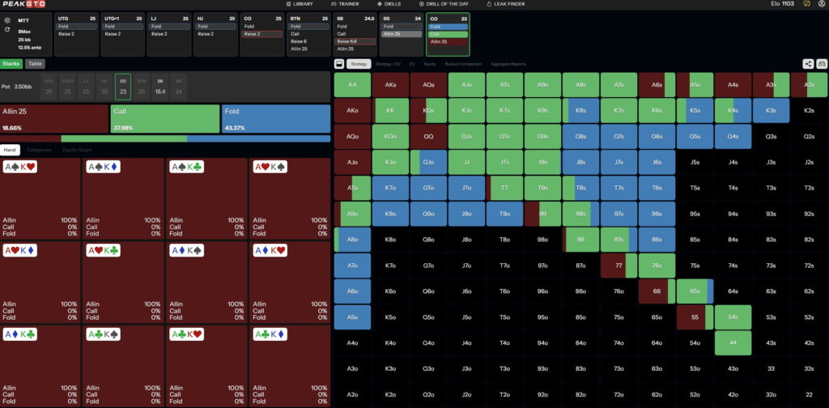Click the gamepad icon next to share

pyautogui.click(x=821, y=63)
